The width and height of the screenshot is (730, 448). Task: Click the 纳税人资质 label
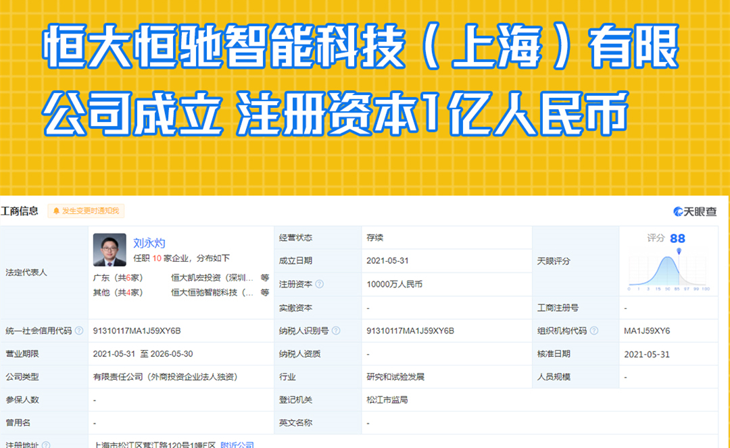pyautogui.click(x=299, y=354)
